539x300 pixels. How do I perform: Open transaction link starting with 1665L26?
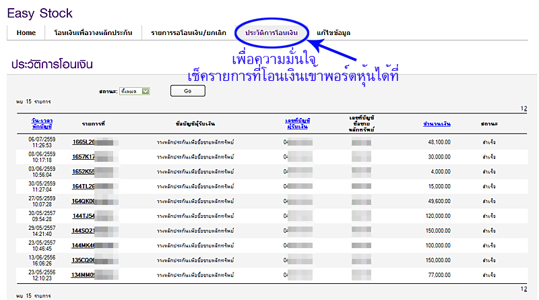pyautogui.click(x=84, y=142)
